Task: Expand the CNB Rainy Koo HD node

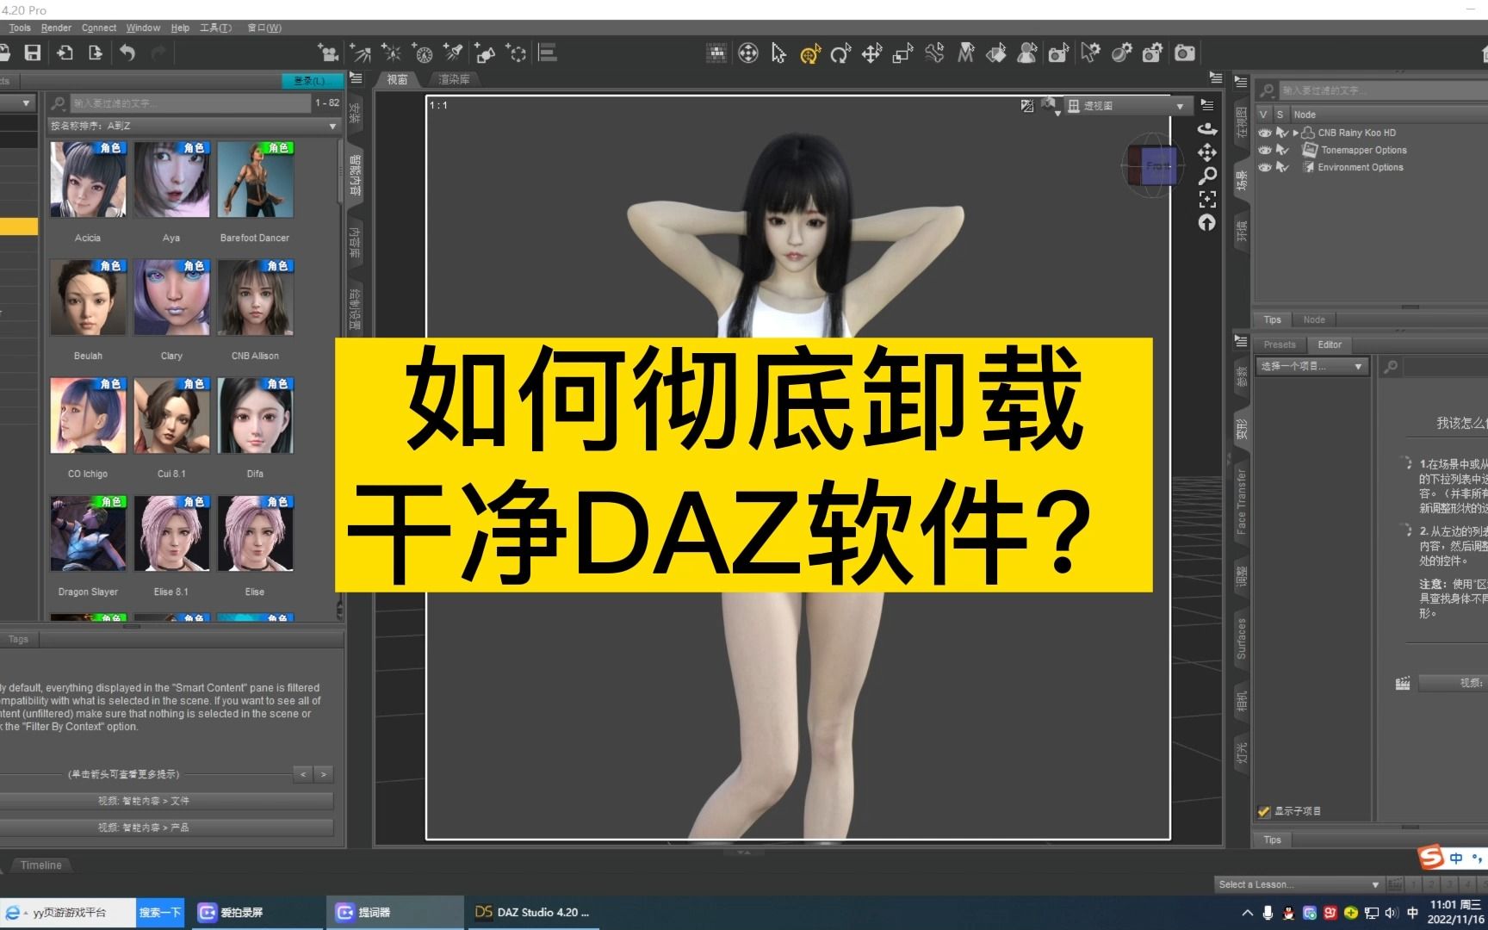Action: (1296, 133)
